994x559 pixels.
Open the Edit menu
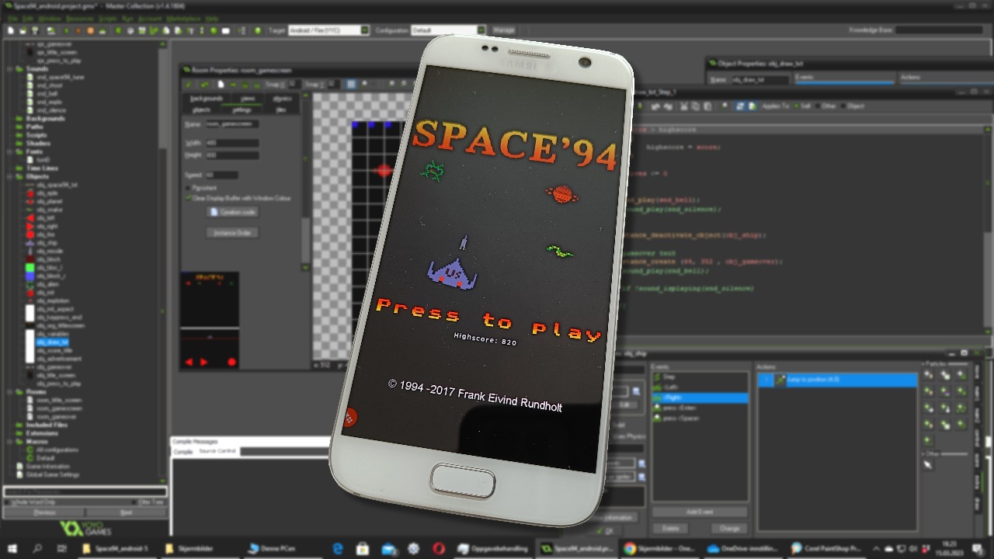click(28, 18)
